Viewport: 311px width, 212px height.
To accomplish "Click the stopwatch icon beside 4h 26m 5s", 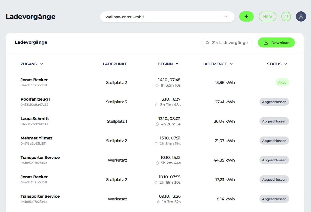I will click(157, 124).
